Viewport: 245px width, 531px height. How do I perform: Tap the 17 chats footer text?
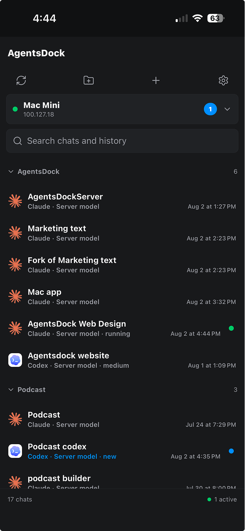click(20, 499)
